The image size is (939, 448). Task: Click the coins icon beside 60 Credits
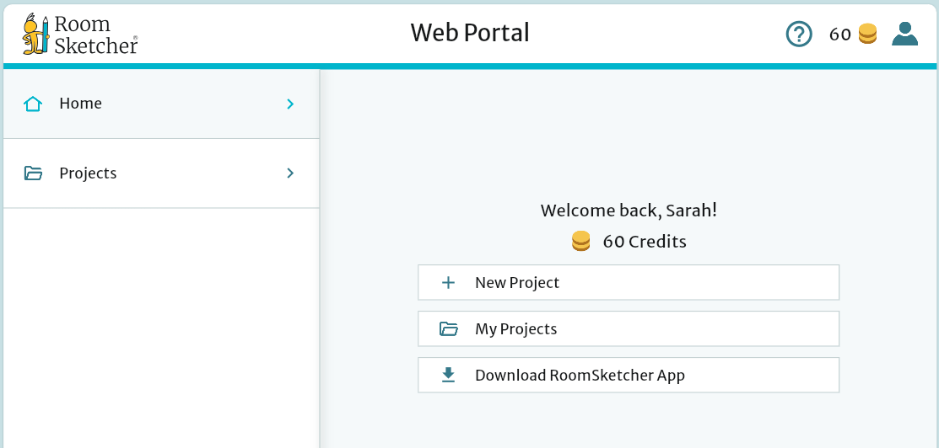[581, 241]
